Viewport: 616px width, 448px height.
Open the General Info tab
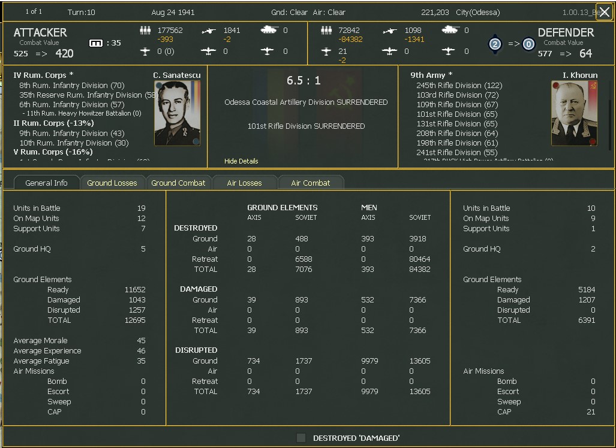46,183
